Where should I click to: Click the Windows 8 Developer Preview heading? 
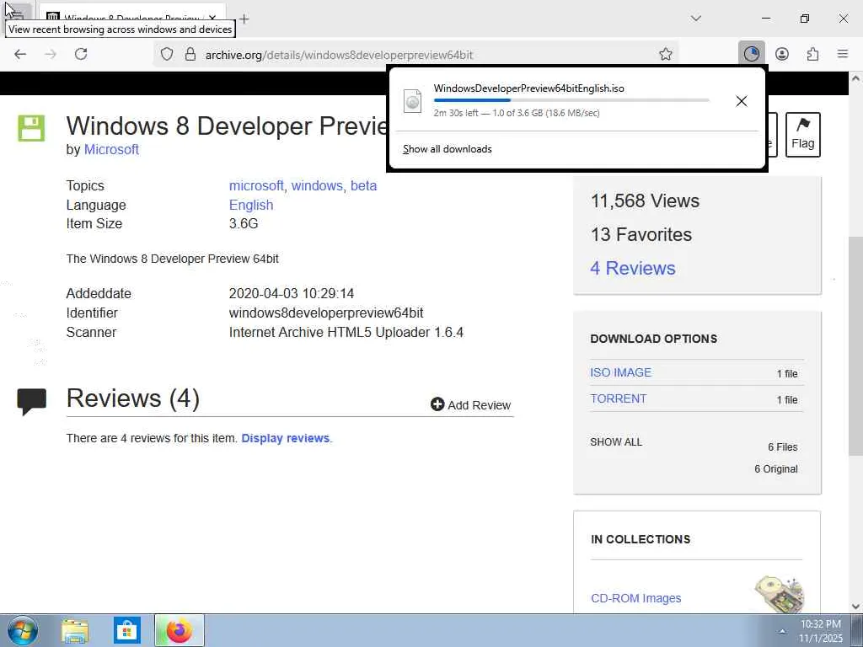pos(227,126)
